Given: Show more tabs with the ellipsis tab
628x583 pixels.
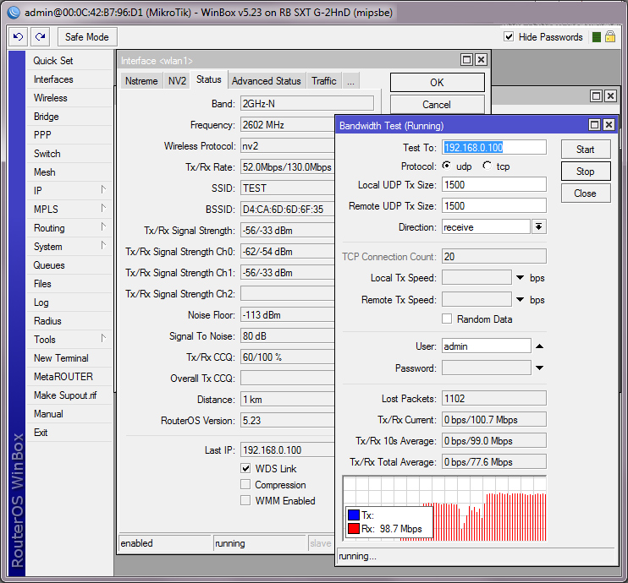Looking at the screenshot, I should pos(351,81).
